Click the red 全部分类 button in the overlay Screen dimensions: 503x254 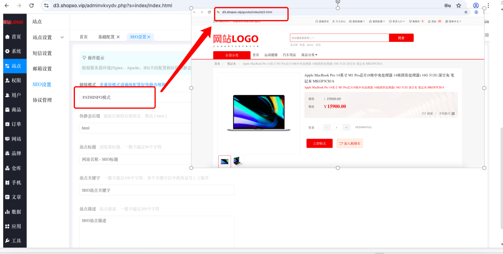[232, 55]
